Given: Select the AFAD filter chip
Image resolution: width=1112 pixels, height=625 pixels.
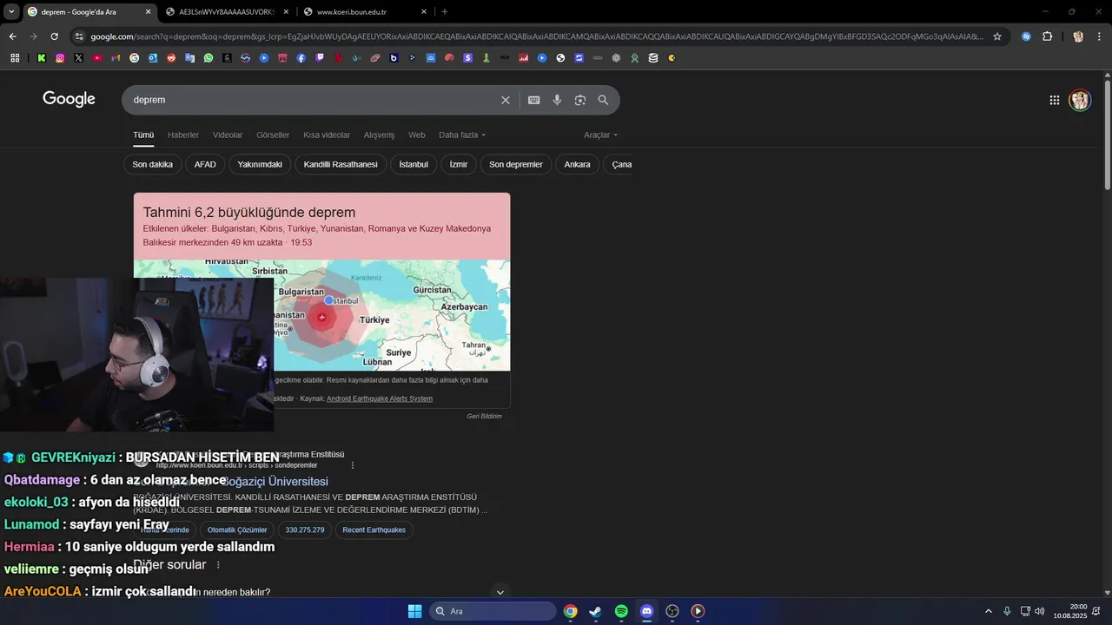Looking at the screenshot, I should [205, 164].
